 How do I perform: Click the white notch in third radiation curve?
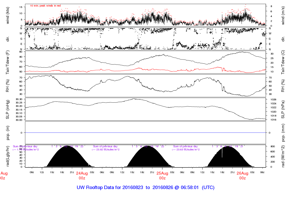coord(222,153)
